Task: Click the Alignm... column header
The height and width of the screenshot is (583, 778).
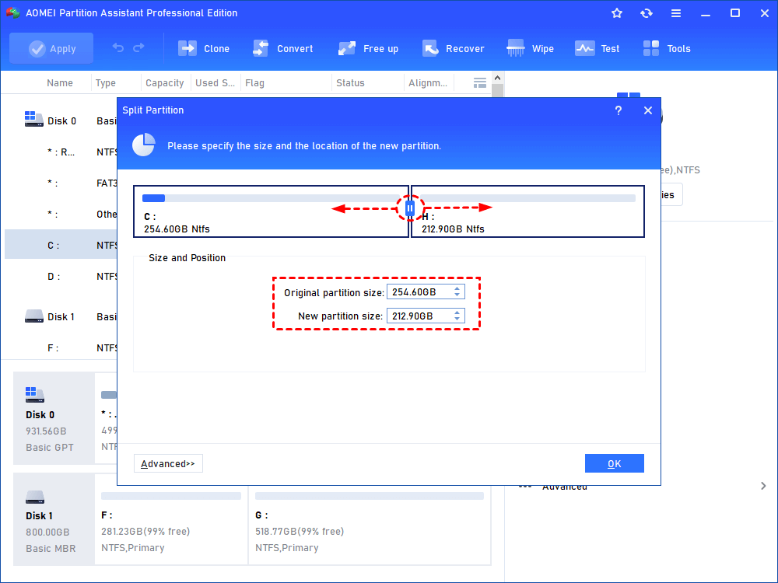Action: click(x=428, y=83)
